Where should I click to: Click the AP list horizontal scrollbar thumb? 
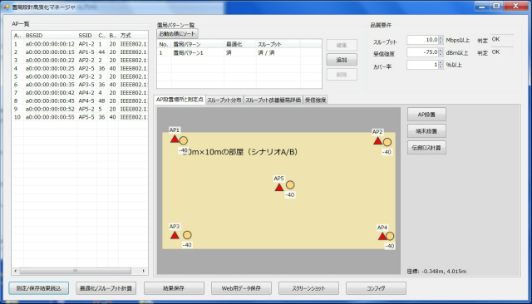[x=76, y=271]
